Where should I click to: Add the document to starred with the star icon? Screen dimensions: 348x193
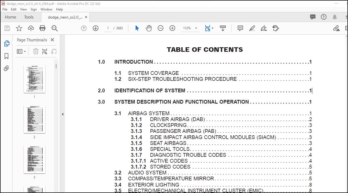pos(19,28)
